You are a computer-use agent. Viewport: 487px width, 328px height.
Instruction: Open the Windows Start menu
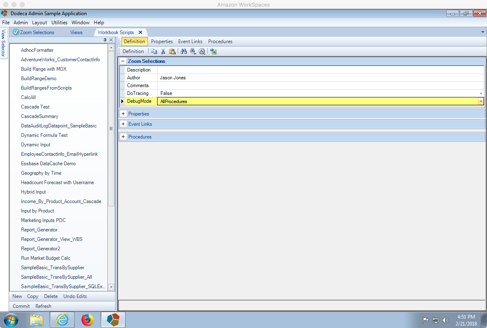11,320
